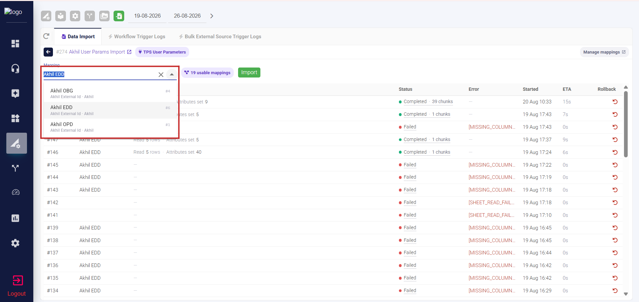Switch to Workflow Trigger Logs tab
The image size is (639, 302).
[x=137, y=37]
